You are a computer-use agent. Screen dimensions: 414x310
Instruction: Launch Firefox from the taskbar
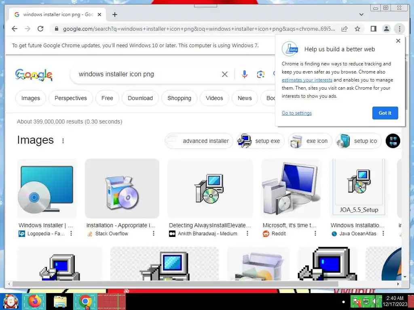pos(35,301)
